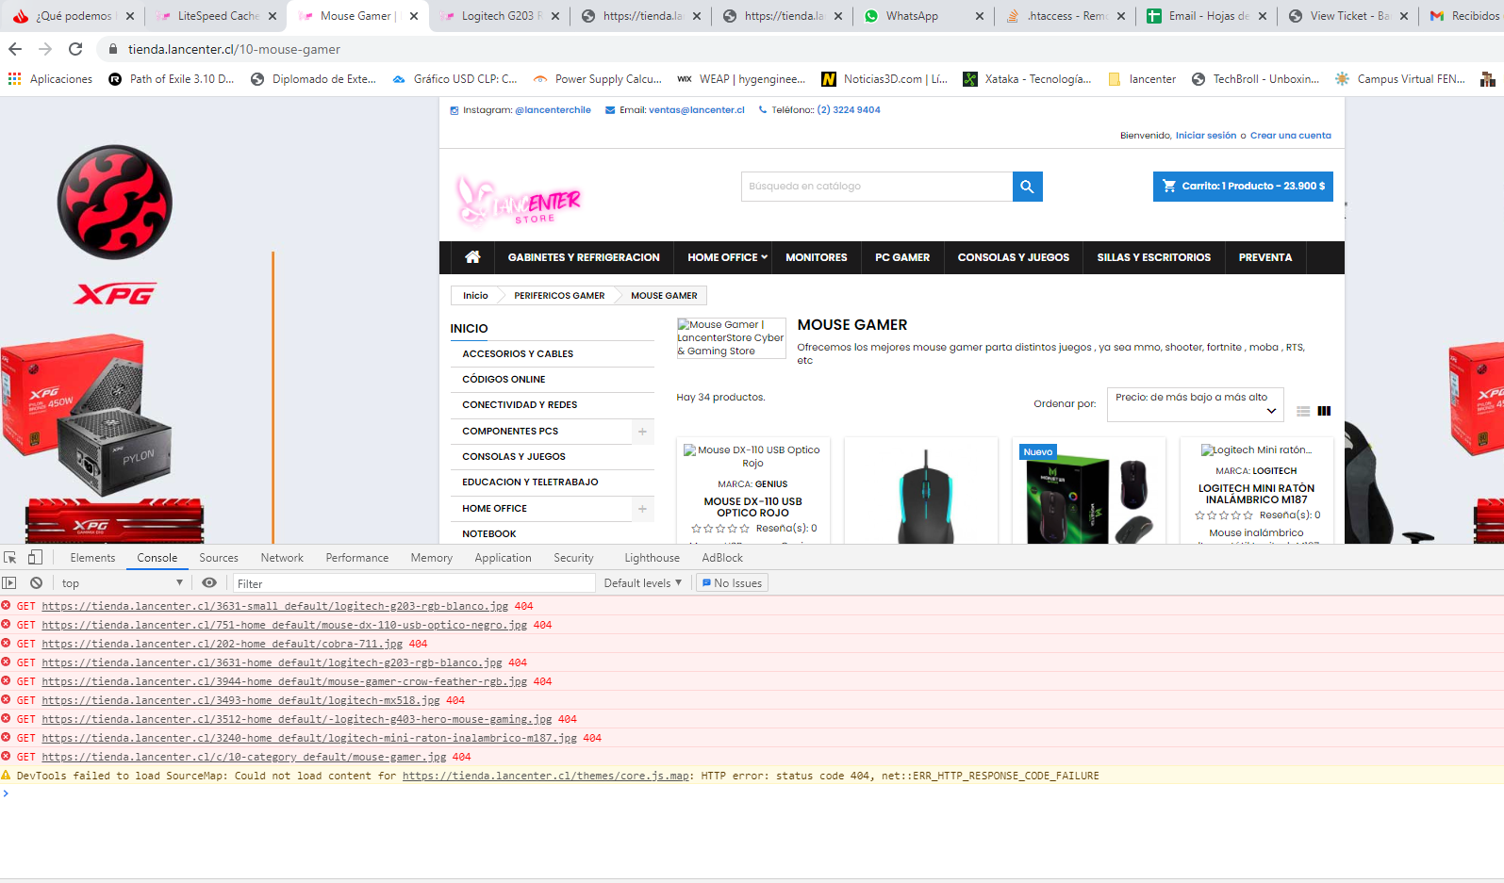Open the lancenter bookmark folder
1504x883 pixels.
pyautogui.click(x=1142, y=79)
